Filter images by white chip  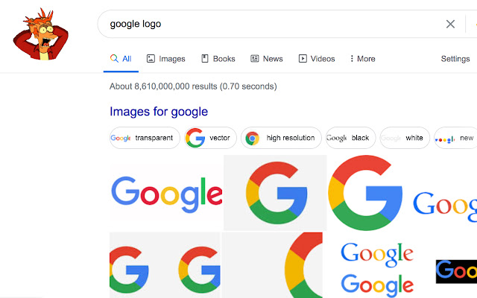405,138
